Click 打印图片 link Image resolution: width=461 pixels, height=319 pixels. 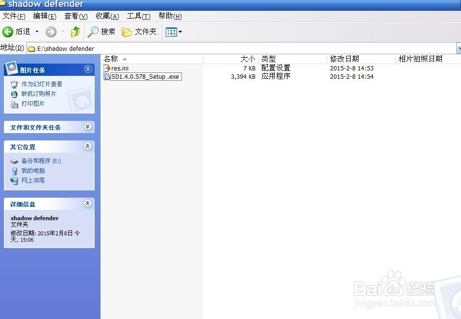[x=33, y=104]
